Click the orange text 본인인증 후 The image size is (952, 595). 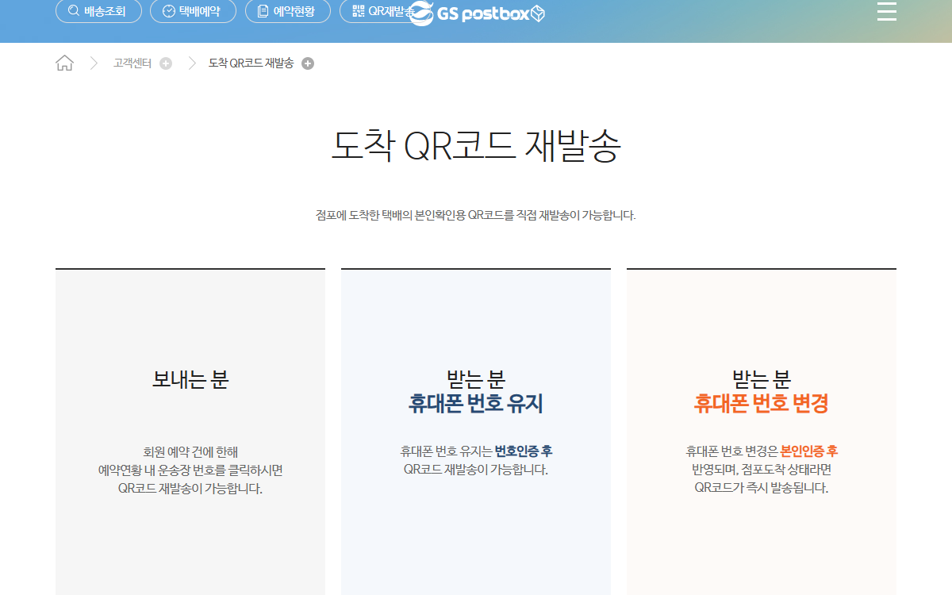(x=809, y=451)
